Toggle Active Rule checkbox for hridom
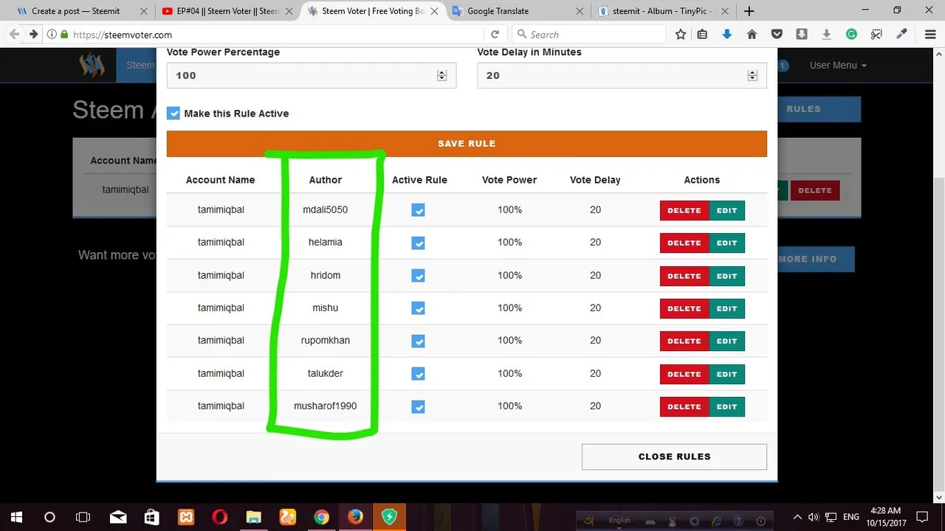Image resolution: width=945 pixels, height=531 pixels. (x=418, y=276)
